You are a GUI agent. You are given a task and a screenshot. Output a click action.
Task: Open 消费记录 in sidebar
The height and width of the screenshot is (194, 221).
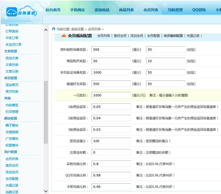click(x=12, y=192)
